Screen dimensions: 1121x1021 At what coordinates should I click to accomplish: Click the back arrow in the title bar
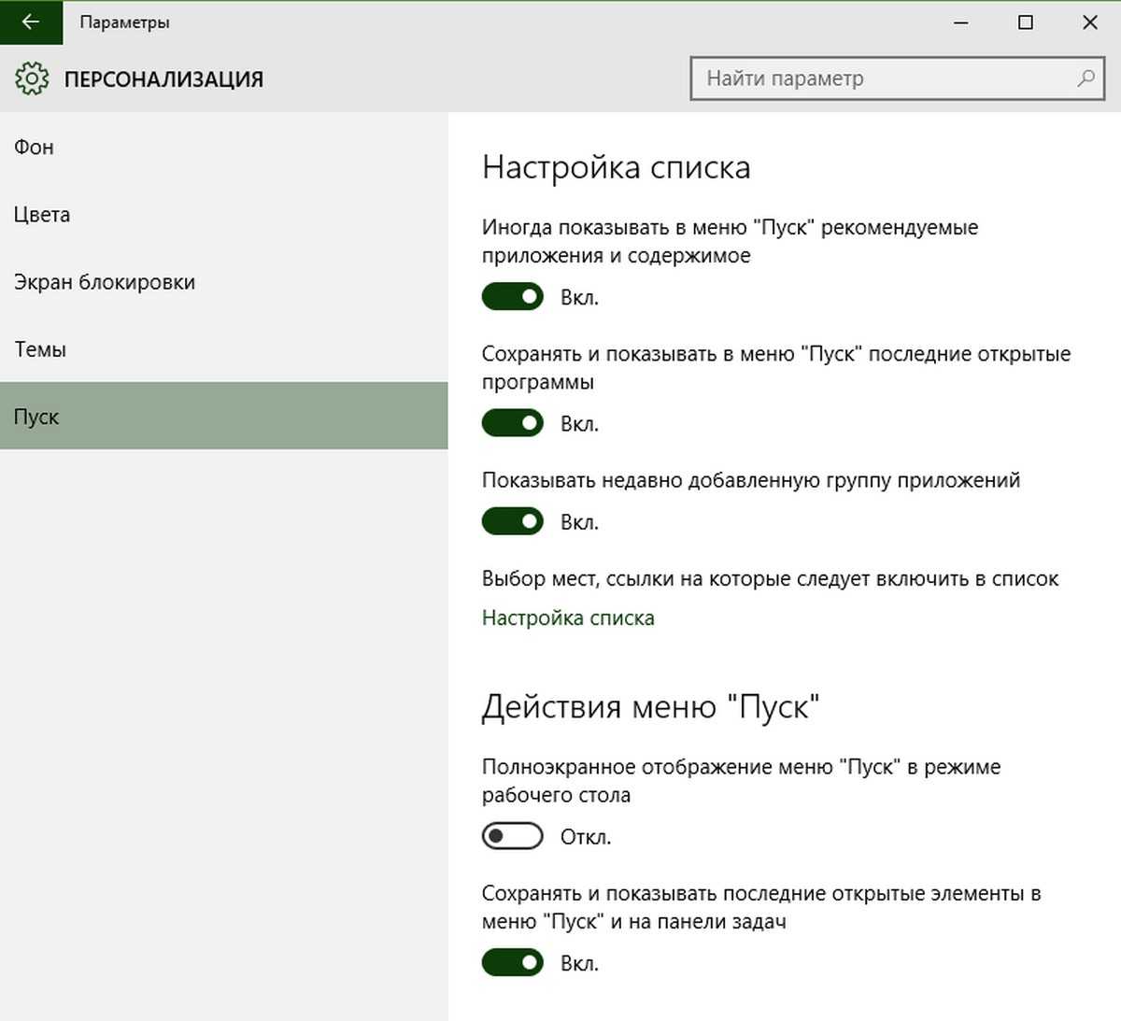(31, 22)
